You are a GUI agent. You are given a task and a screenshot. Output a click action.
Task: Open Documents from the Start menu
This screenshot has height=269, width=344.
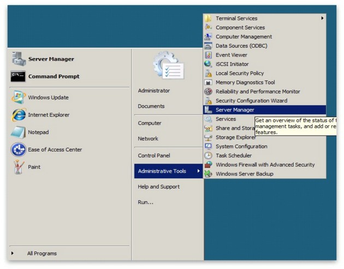click(x=151, y=106)
